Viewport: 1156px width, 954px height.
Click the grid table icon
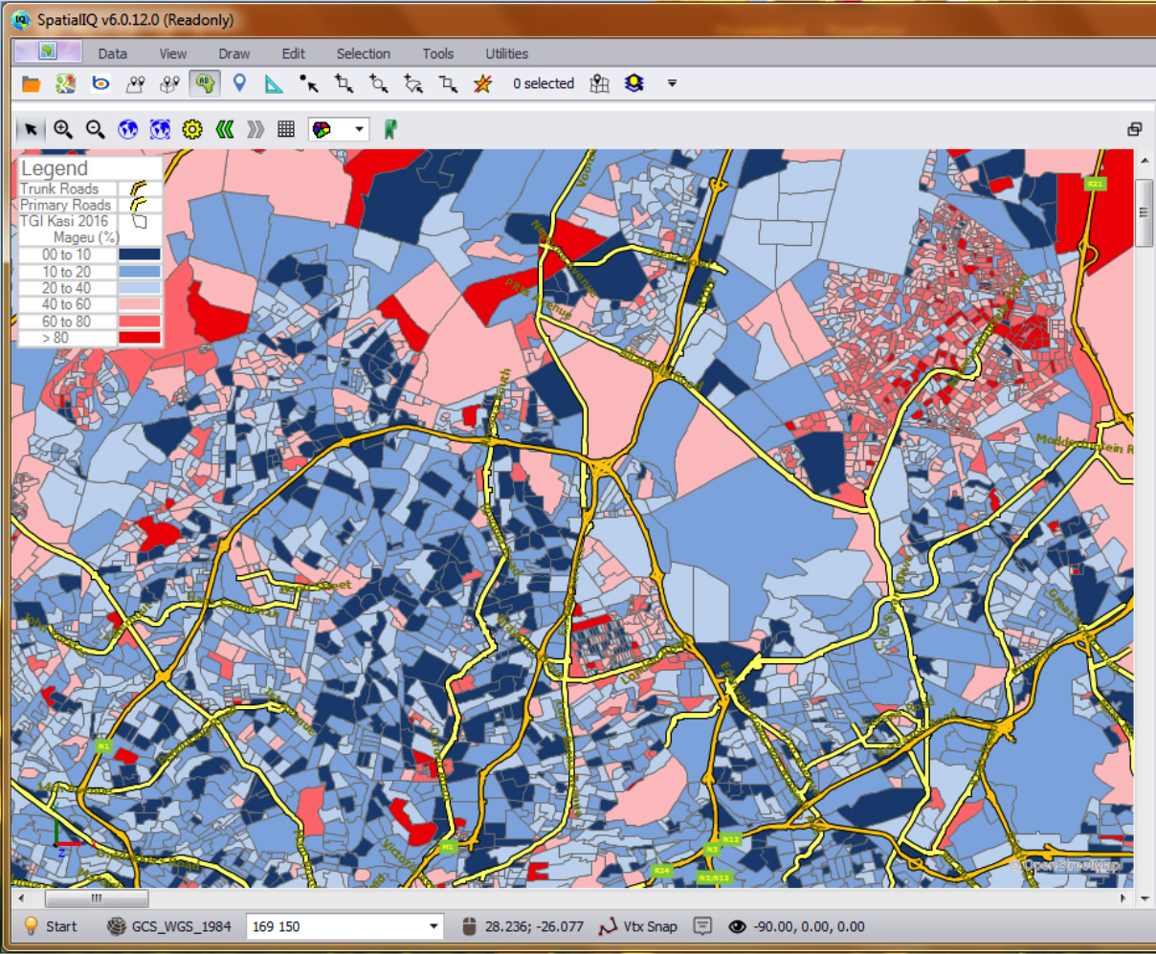point(286,129)
